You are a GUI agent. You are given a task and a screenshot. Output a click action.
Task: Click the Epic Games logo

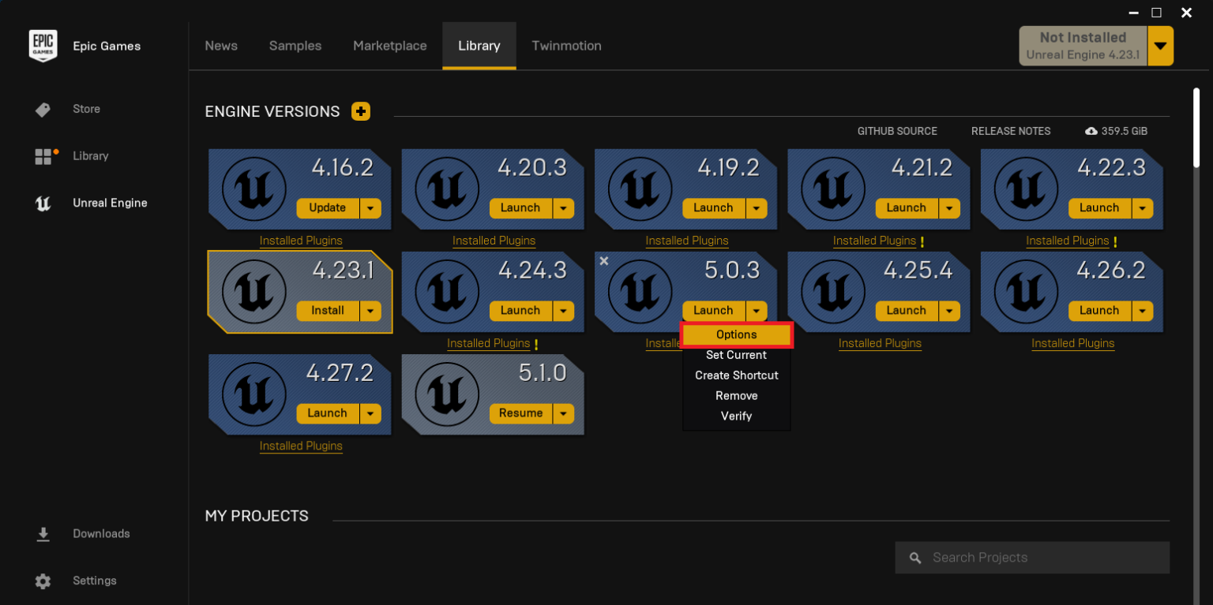coord(43,45)
